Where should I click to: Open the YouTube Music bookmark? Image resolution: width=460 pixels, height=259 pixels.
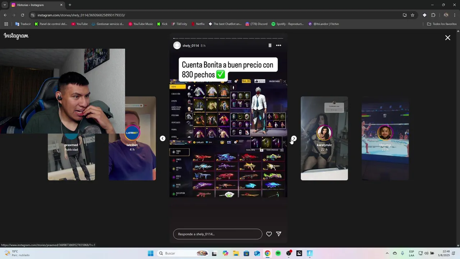point(141,24)
